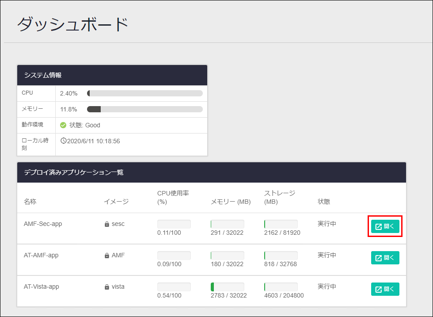433x317 pixels.
Task: Select the AT-Vista-app name
Action: click(x=42, y=286)
